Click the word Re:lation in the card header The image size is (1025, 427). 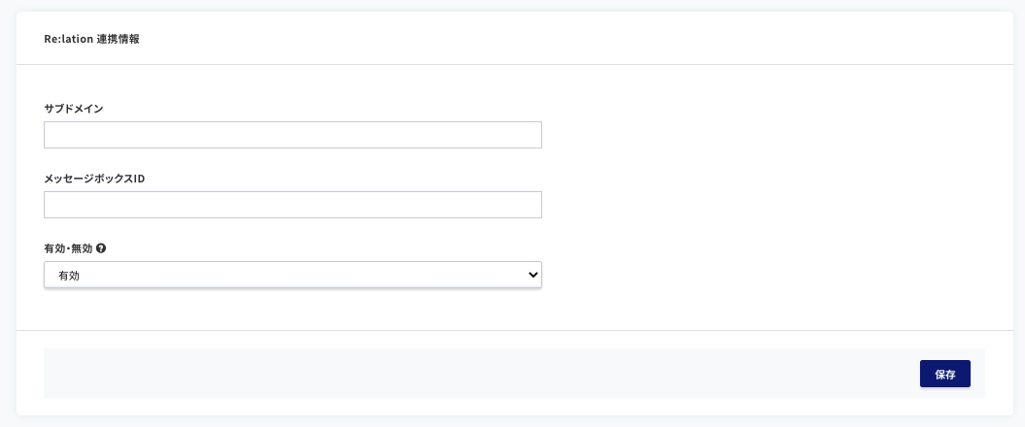[x=67, y=39]
